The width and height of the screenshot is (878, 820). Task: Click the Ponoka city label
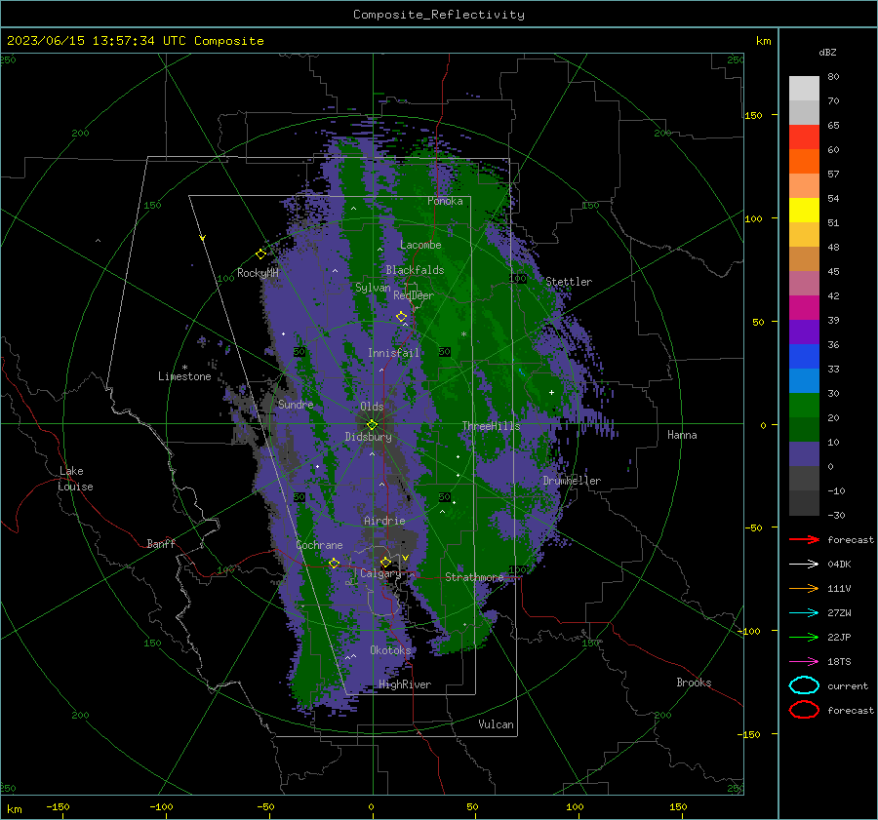[445, 201]
